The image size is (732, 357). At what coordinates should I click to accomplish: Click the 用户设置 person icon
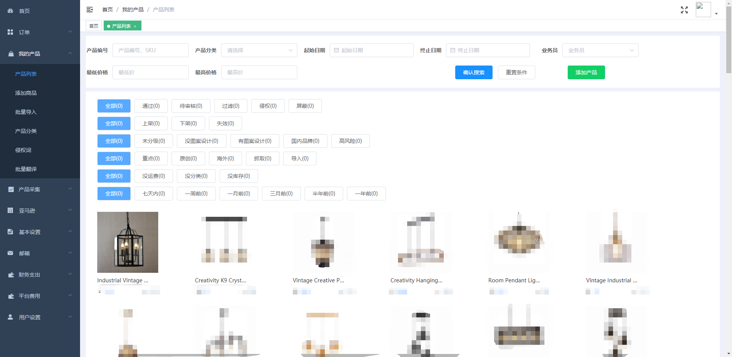[x=10, y=317]
